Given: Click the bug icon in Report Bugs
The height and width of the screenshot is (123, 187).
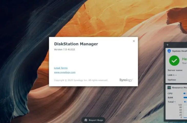Looking at the screenshot, I should [x=86, y=120].
